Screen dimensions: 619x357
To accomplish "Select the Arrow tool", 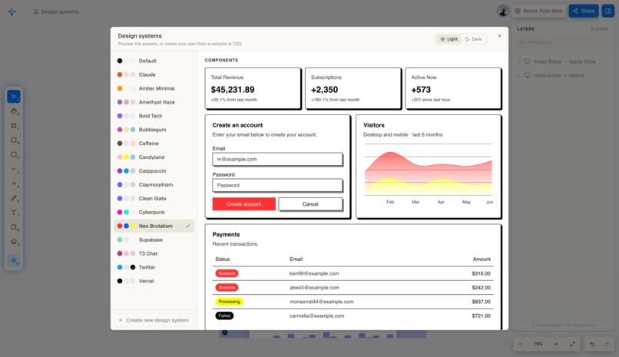I will (14, 183).
